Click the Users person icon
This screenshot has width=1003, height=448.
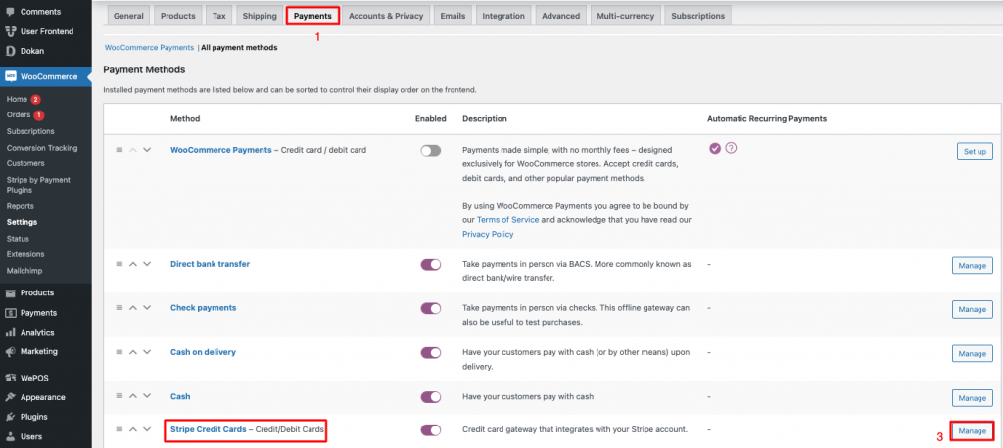click(x=10, y=436)
